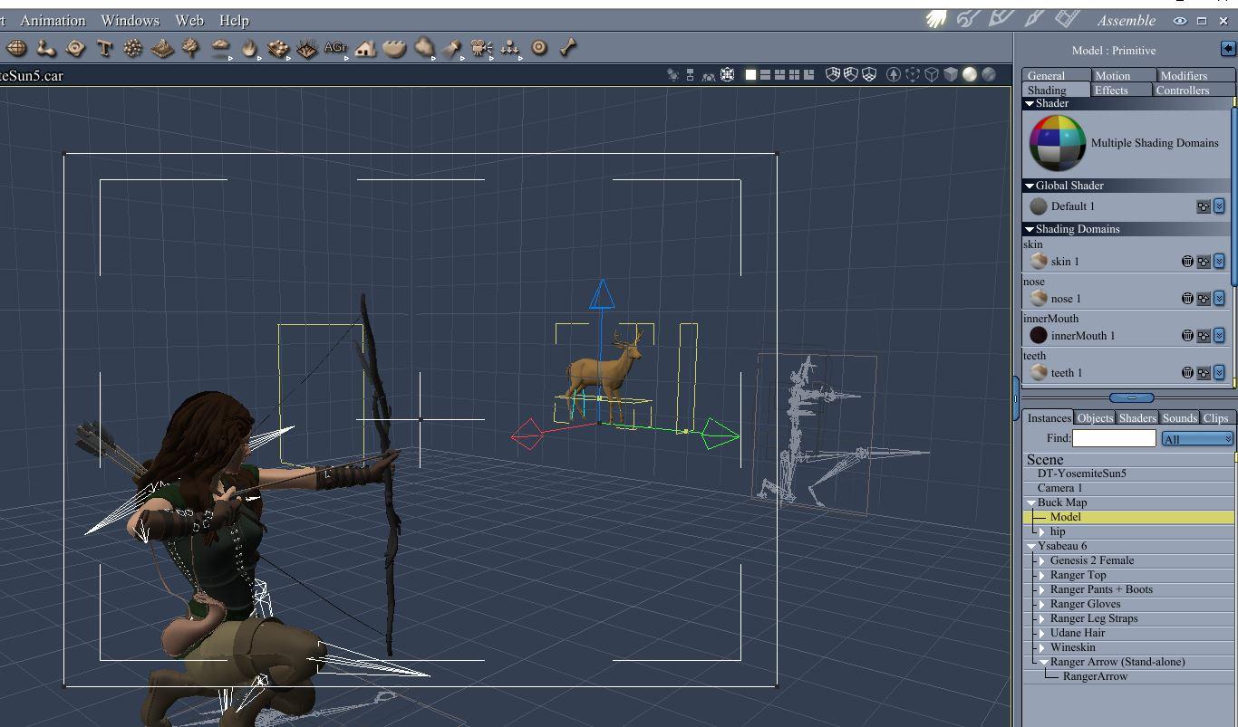This screenshot has width=1238, height=727.
Task: Collapse the Ysabeau 6 tree node
Action: (1031, 546)
